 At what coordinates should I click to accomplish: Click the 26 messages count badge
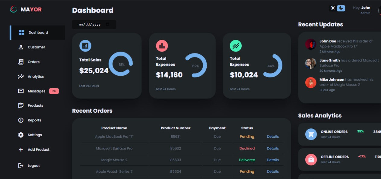point(54,91)
